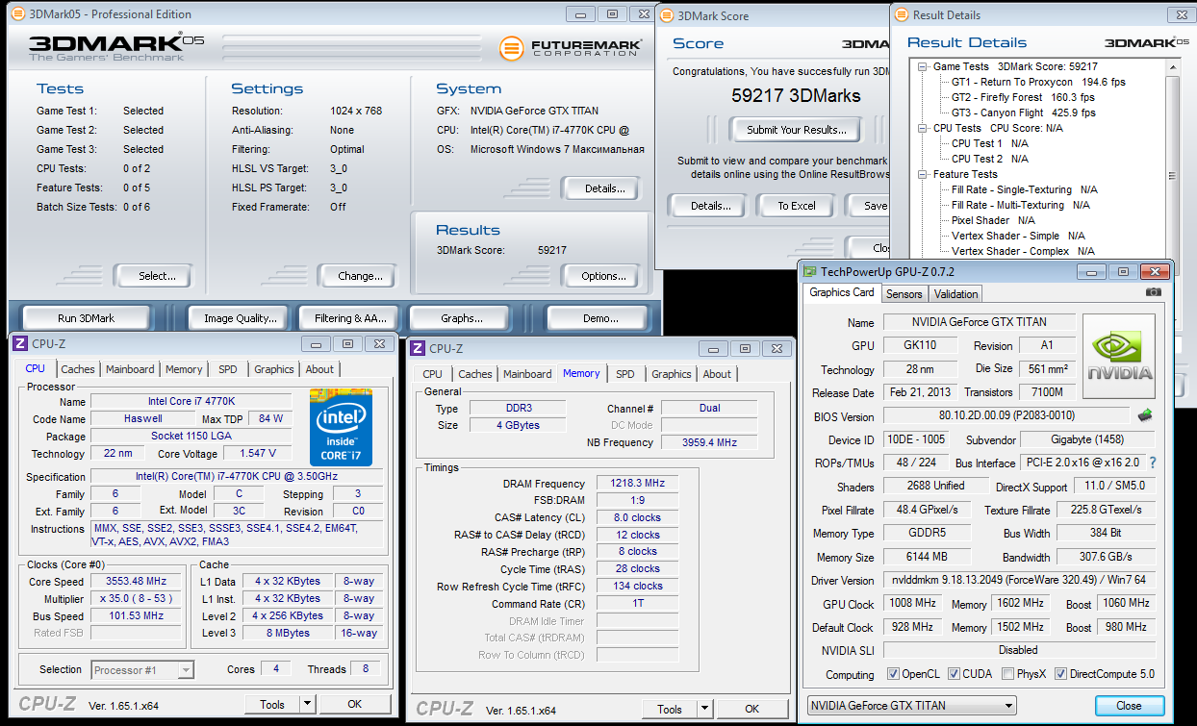This screenshot has height=726, width=1197.
Task: Toggle the OpenCL checkbox in GPU-Z
Action: (x=892, y=674)
